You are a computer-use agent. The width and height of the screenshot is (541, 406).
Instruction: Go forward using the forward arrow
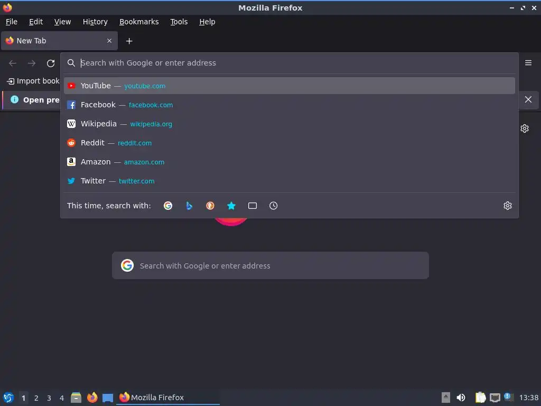pyautogui.click(x=32, y=63)
